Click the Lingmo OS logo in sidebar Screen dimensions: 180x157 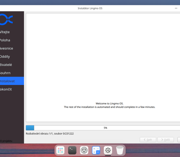[x=6, y=19]
